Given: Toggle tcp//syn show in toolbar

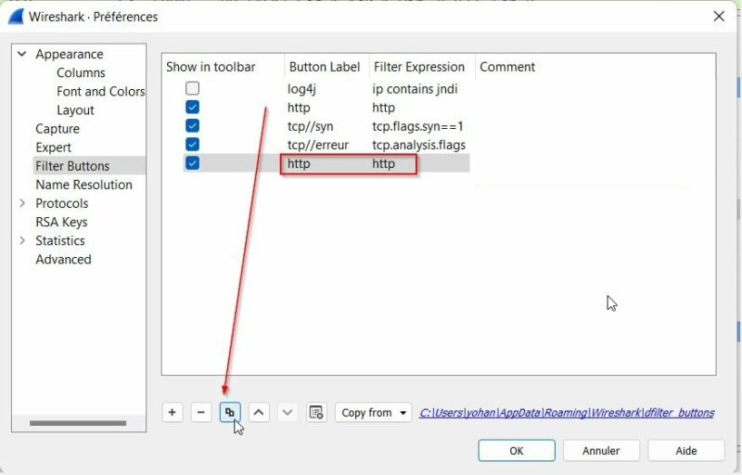Looking at the screenshot, I should click(193, 126).
